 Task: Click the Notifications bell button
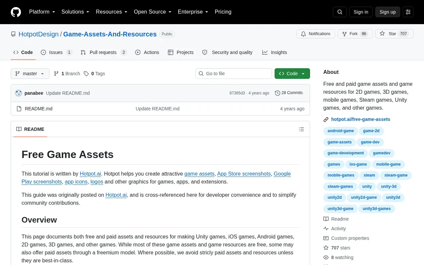316,34
